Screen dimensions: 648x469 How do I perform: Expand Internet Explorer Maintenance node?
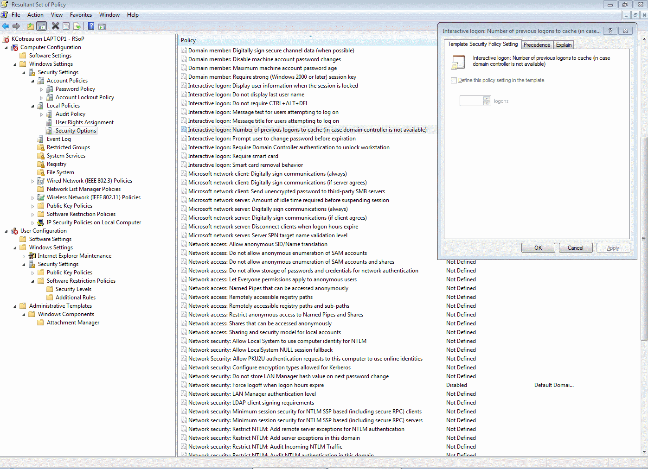point(24,256)
